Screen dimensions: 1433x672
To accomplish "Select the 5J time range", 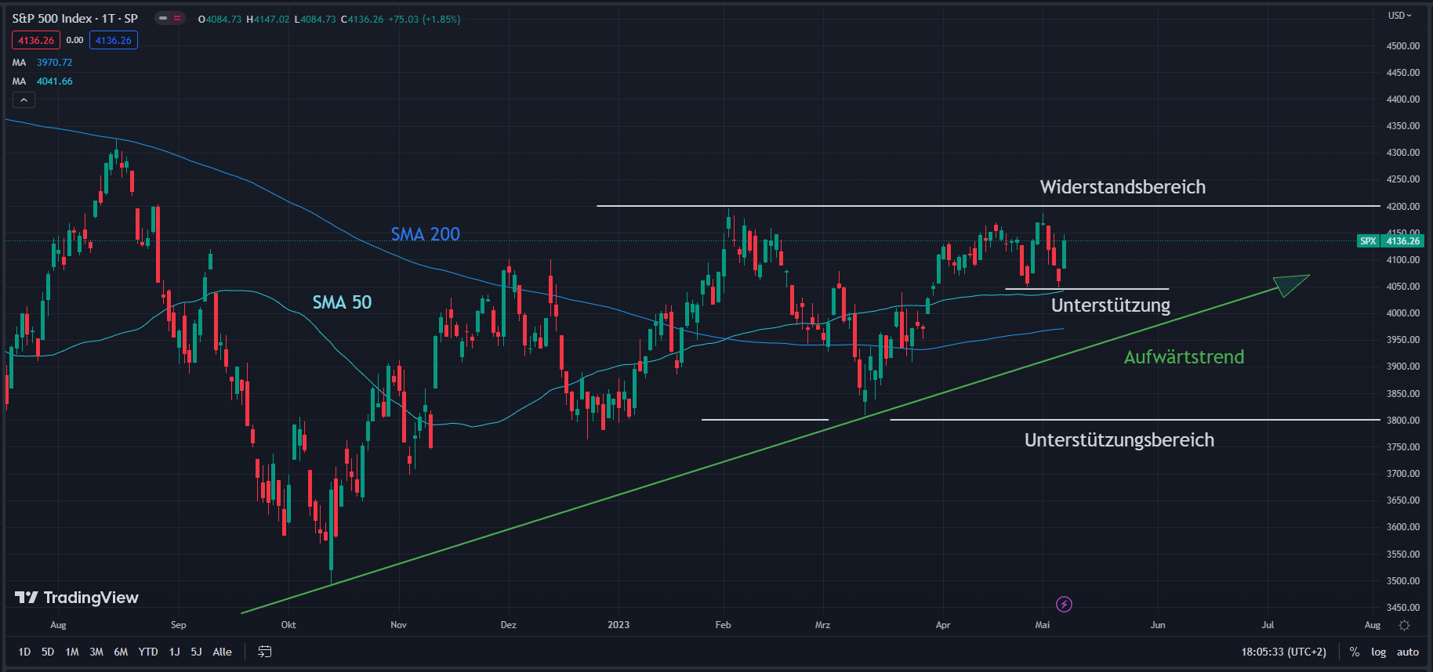I will (x=196, y=652).
